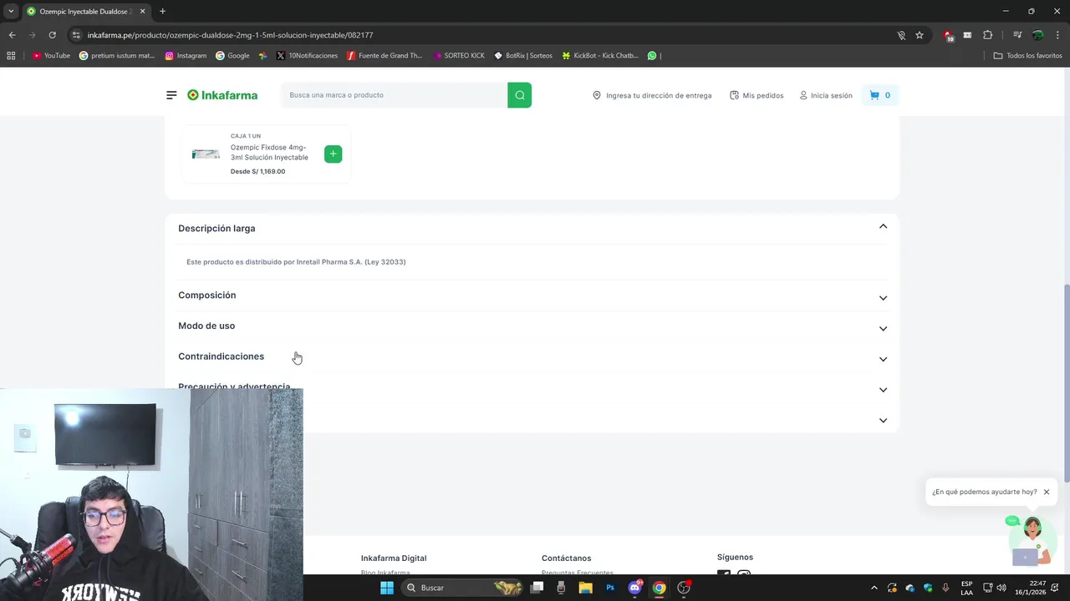
Task: Expand the Precaución y advertencia chevron
Action: (883, 390)
